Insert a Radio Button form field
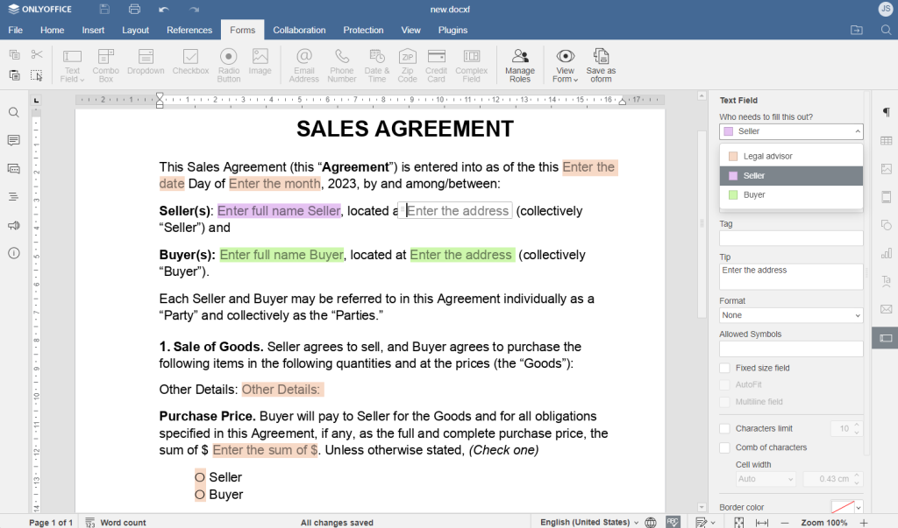Screen dimensions: 898x528 pos(228,63)
